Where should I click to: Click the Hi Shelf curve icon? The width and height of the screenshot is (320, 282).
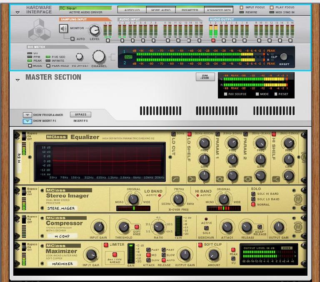point(276,179)
